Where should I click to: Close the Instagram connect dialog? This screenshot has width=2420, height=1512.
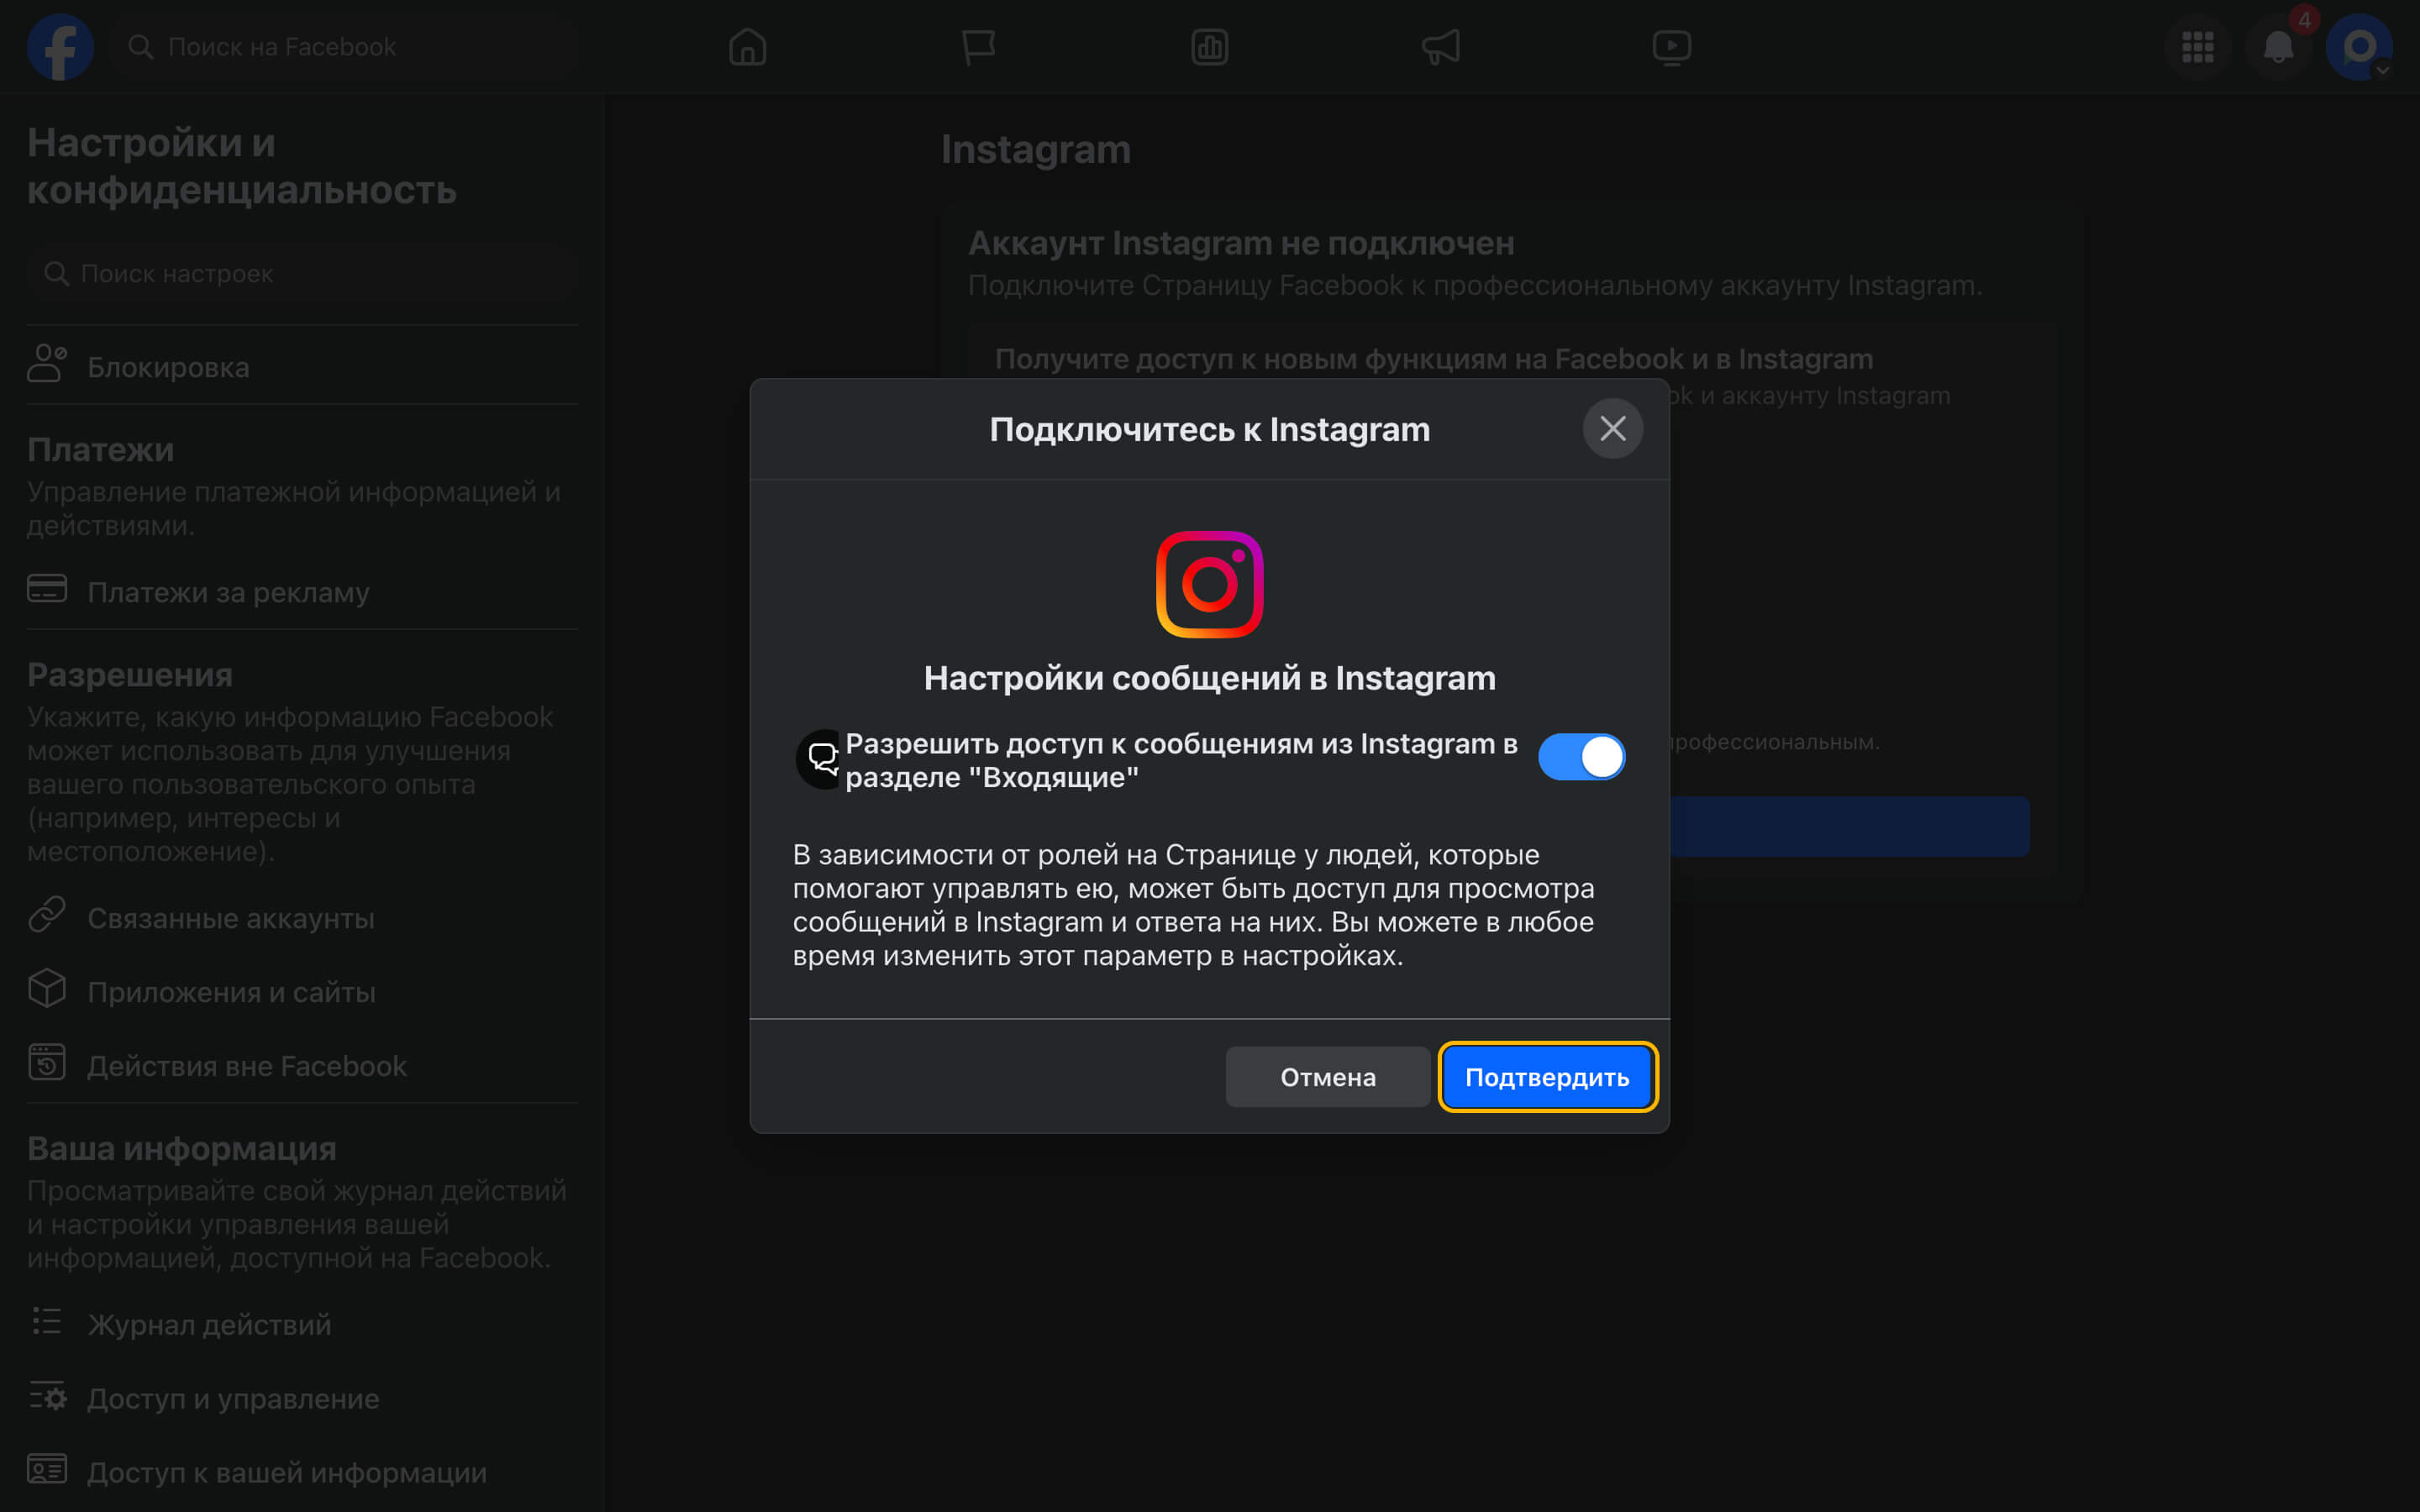click(1612, 429)
